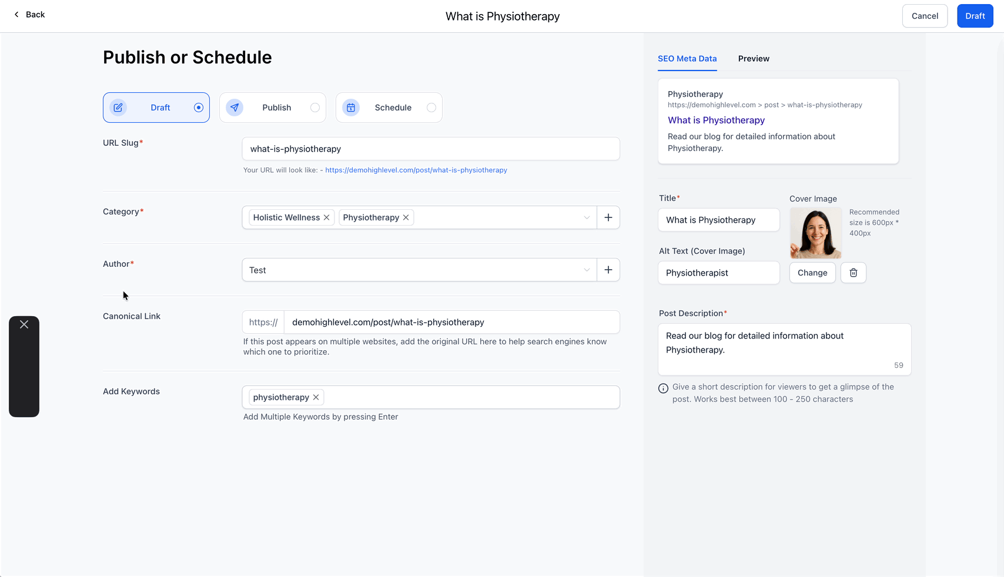Click the trash icon to delete cover image
This screenshot has height=577, width=1004.
click(x=853, y=273)
